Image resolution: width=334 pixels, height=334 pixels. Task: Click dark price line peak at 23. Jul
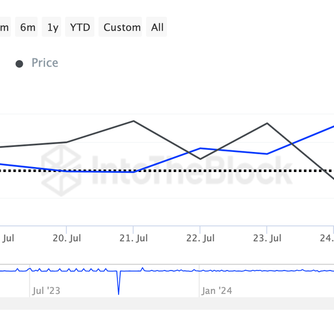tap(267, 123)
